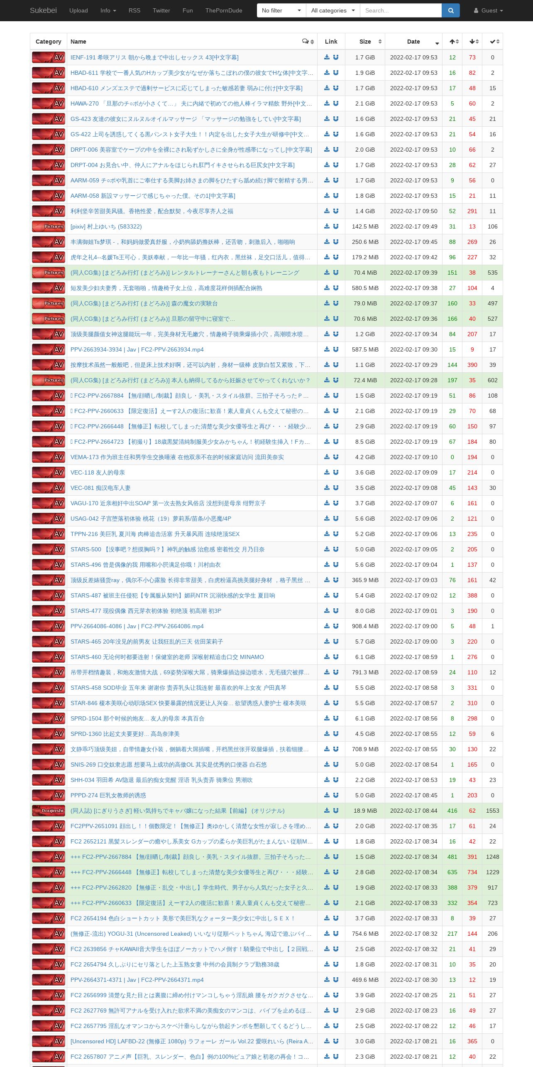Viewport: 533px width, 1067px height.
Task: Click the Doujinshi category icon
Action: [49, 811]
